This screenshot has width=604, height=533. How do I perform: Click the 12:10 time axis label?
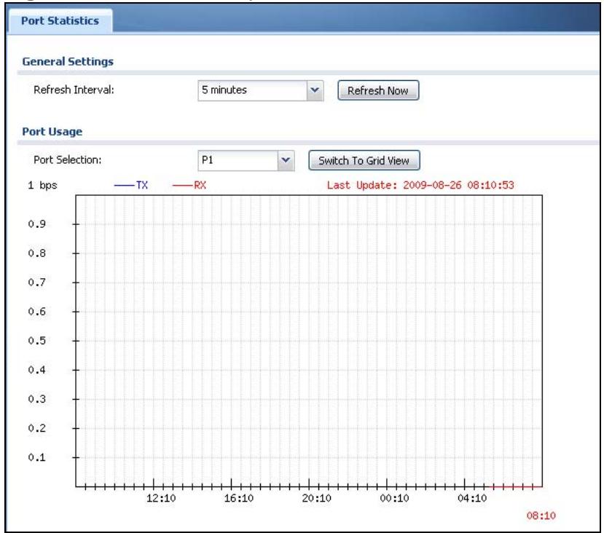click(x=161, y=498)
